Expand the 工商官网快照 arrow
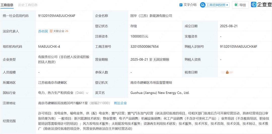272x134 pixels. coord(227,5)
